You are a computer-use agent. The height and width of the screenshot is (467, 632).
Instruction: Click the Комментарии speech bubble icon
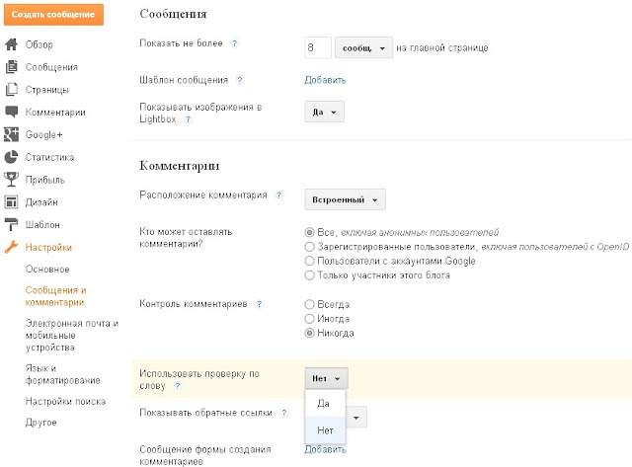coord(11,112)
